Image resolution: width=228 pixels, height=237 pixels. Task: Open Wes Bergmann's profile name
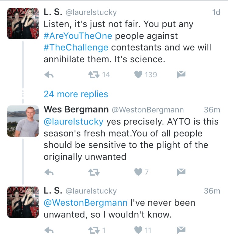(76, 109)
